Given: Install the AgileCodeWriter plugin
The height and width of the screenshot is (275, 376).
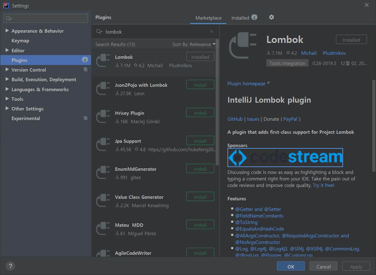Looking at the screenshot, I should click(200, 253).
